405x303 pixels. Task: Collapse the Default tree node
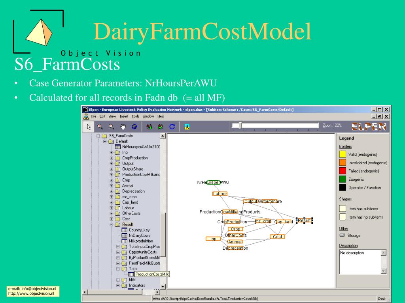click(x=105, y=141)
